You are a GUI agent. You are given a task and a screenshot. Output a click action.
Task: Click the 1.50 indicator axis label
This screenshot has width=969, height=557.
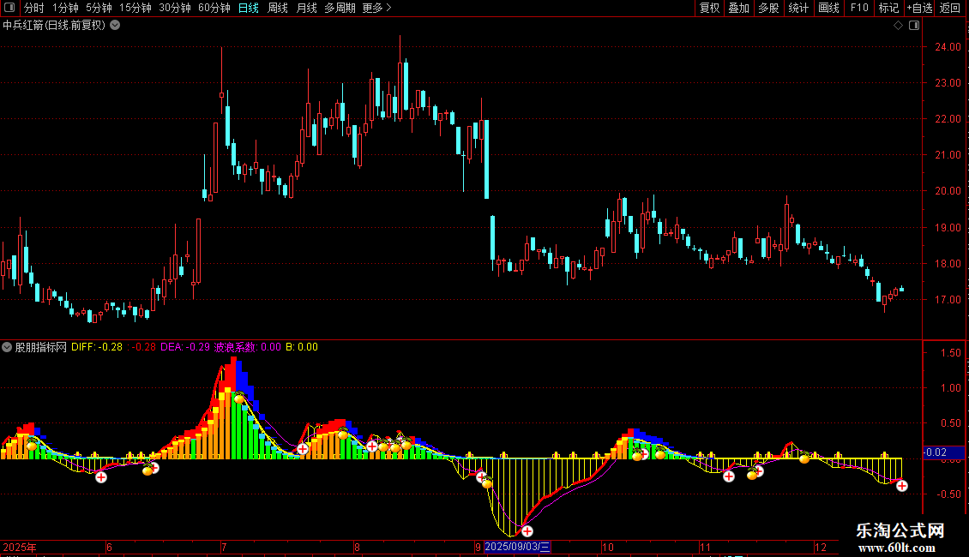click(950, 352)
